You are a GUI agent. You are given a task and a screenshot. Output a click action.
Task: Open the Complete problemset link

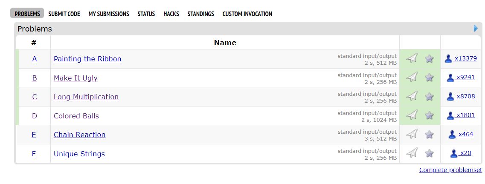450,170
